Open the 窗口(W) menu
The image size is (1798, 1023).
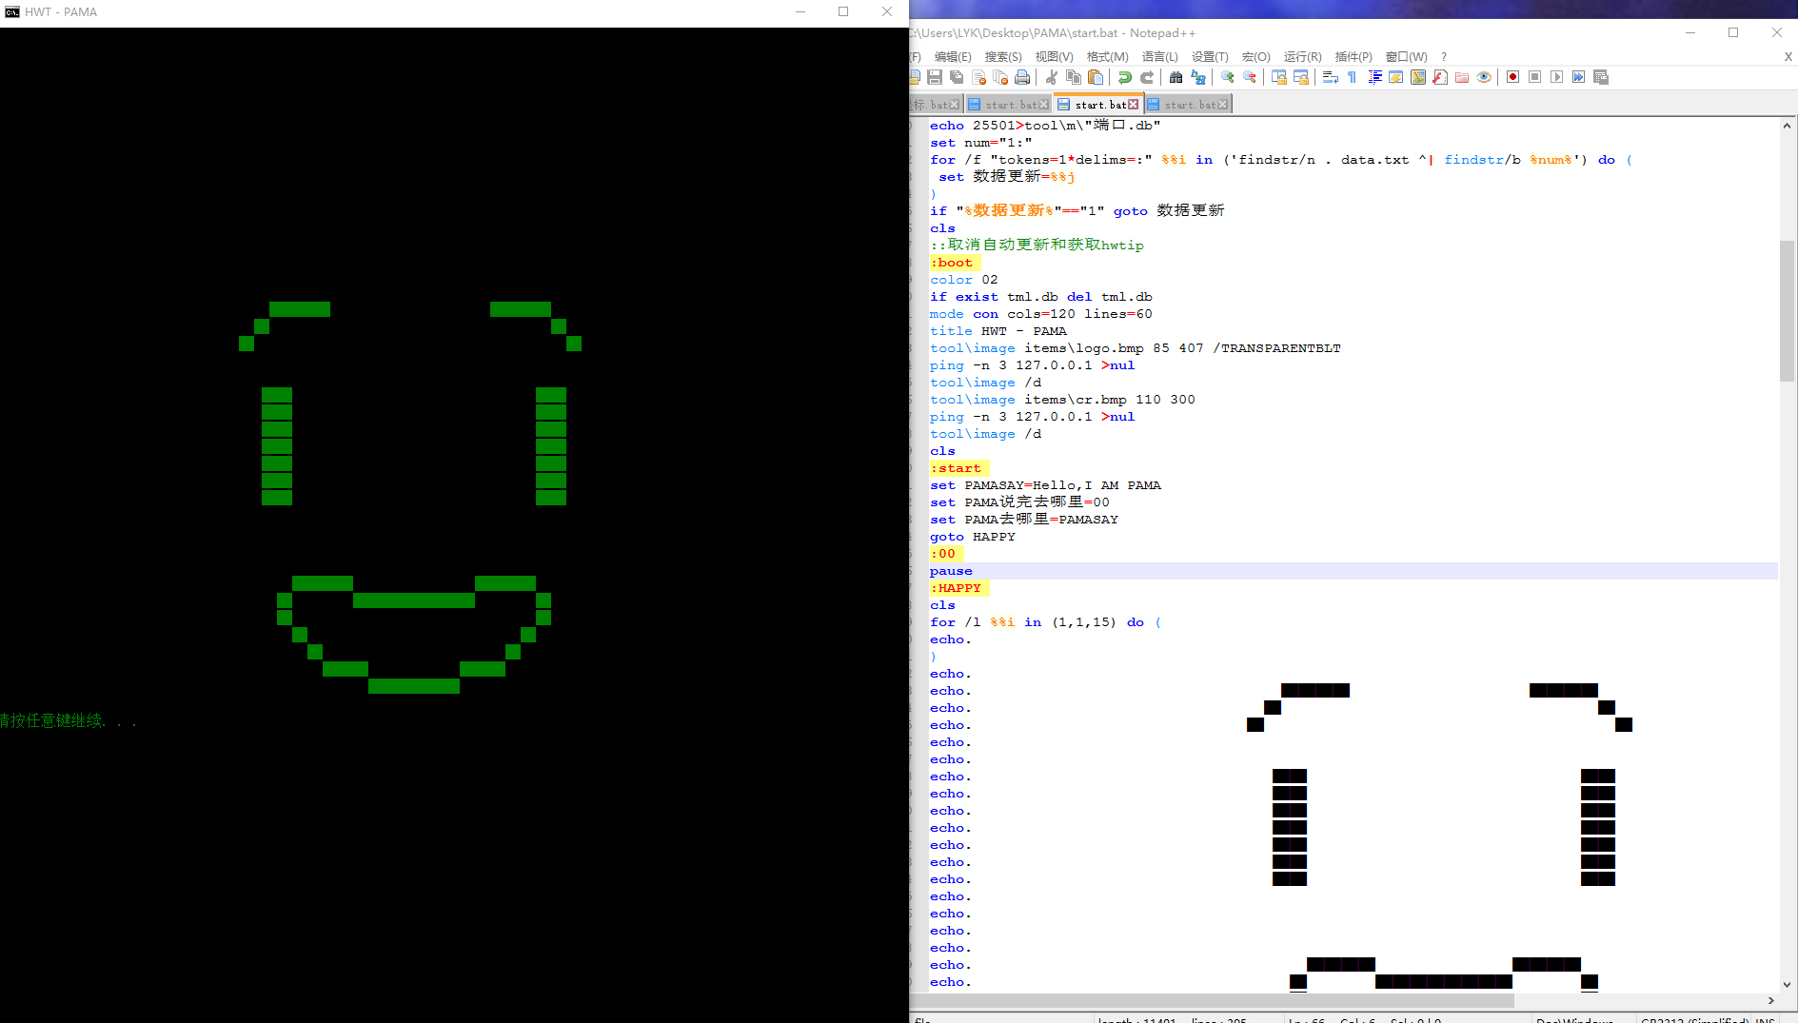(x=1407, y=57)
